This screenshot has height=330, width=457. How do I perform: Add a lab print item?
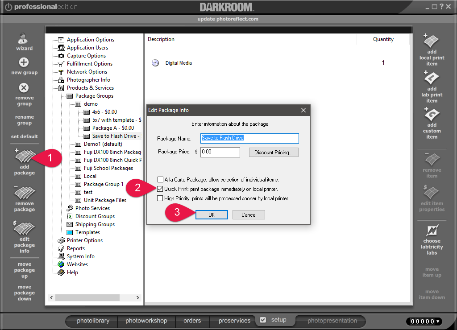pos(432,87)
